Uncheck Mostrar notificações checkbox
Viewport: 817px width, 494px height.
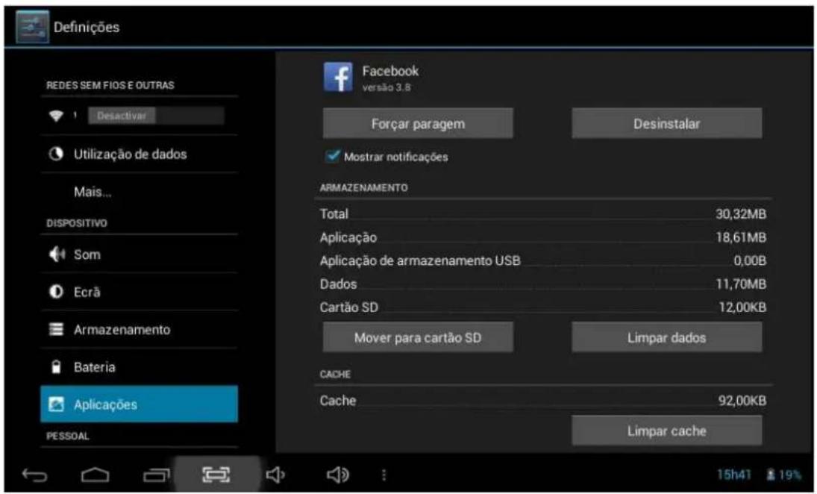(x=333, y=156)
